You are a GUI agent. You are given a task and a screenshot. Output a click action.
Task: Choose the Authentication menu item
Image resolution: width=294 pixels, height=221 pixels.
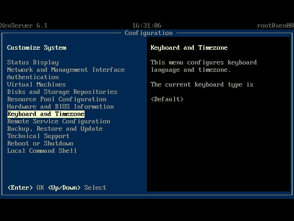pos(33,77)
